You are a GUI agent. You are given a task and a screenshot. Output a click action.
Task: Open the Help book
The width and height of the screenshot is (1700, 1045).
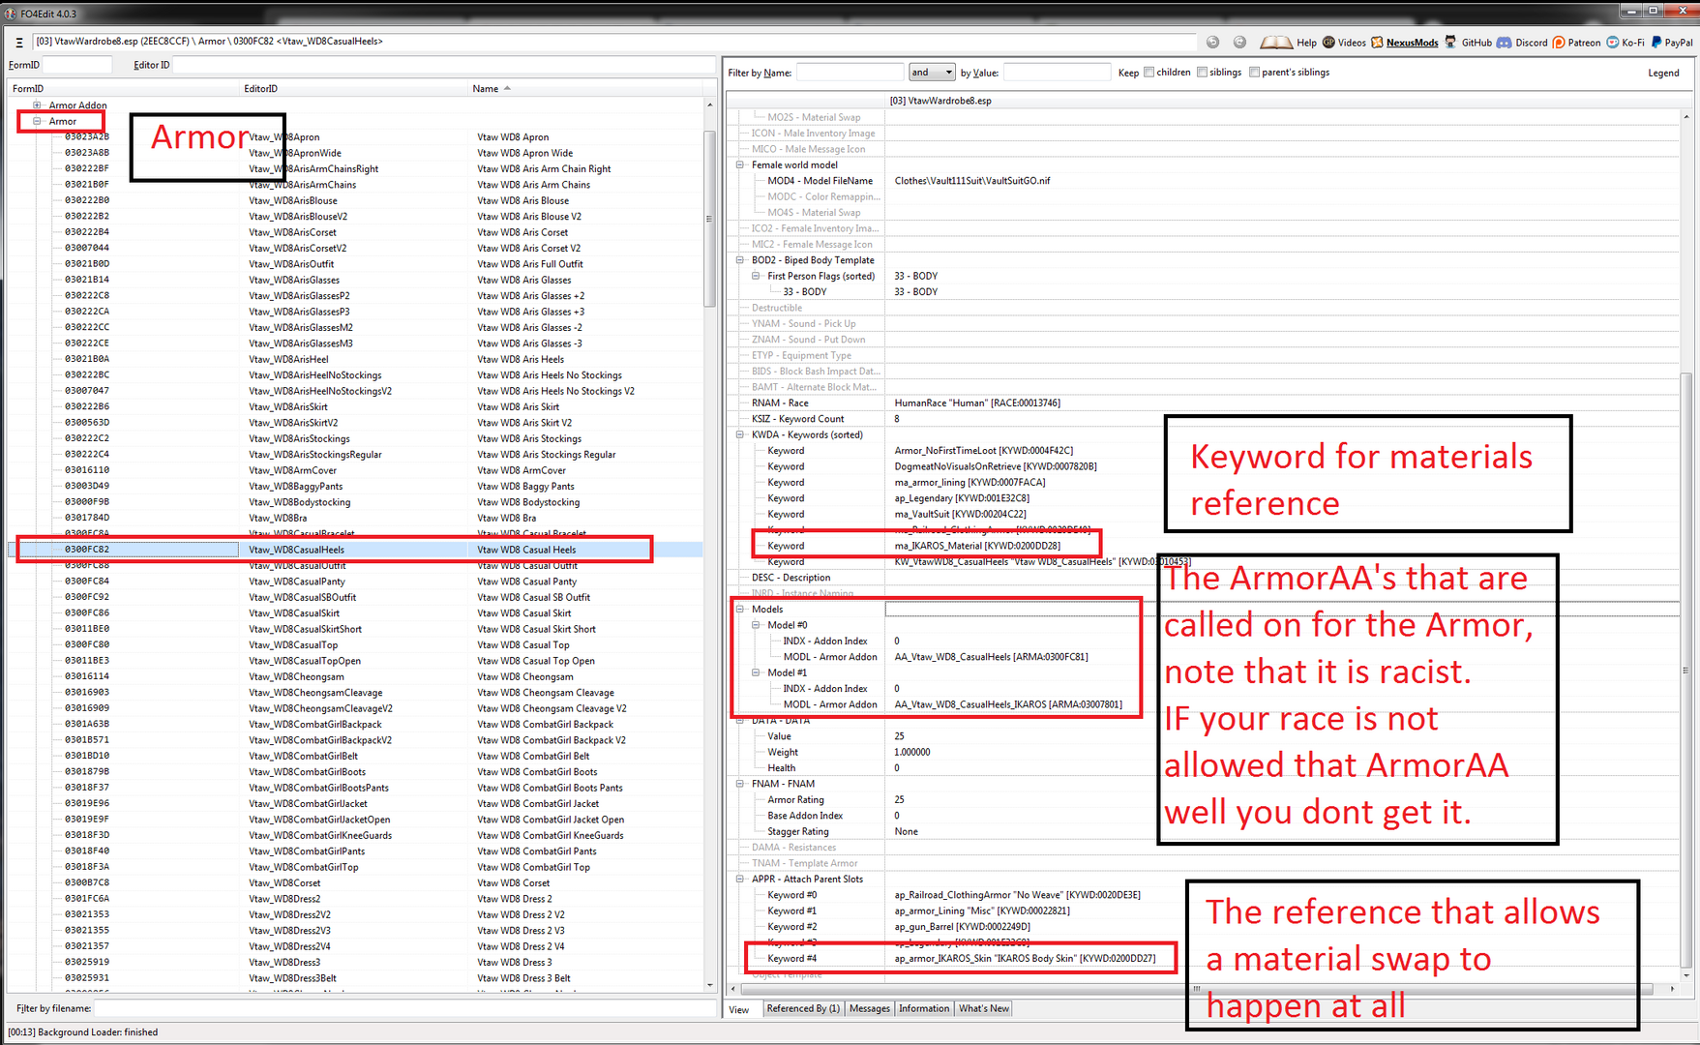point(1289,43)
